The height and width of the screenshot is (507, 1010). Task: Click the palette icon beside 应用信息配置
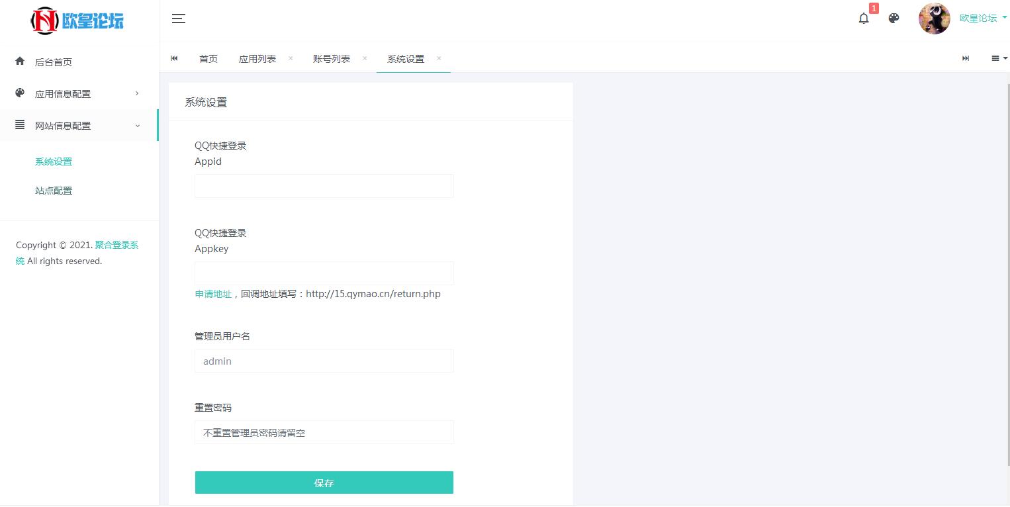[x=20, y=93]
